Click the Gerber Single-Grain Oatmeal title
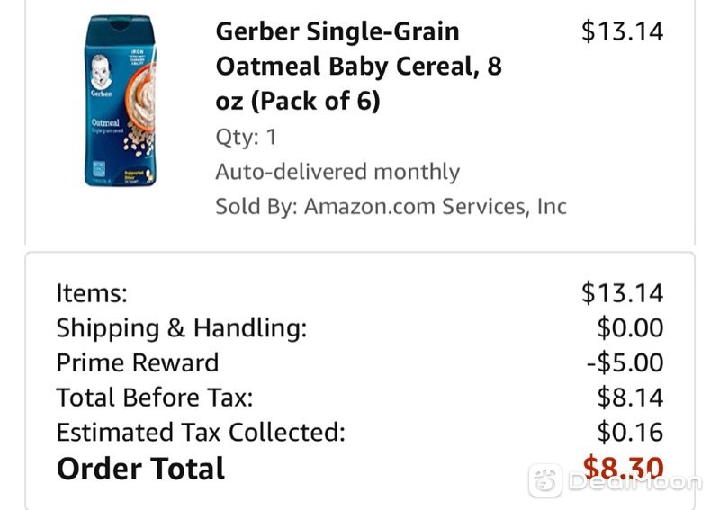Screen dimensions: 720x510 click(358, 66)
